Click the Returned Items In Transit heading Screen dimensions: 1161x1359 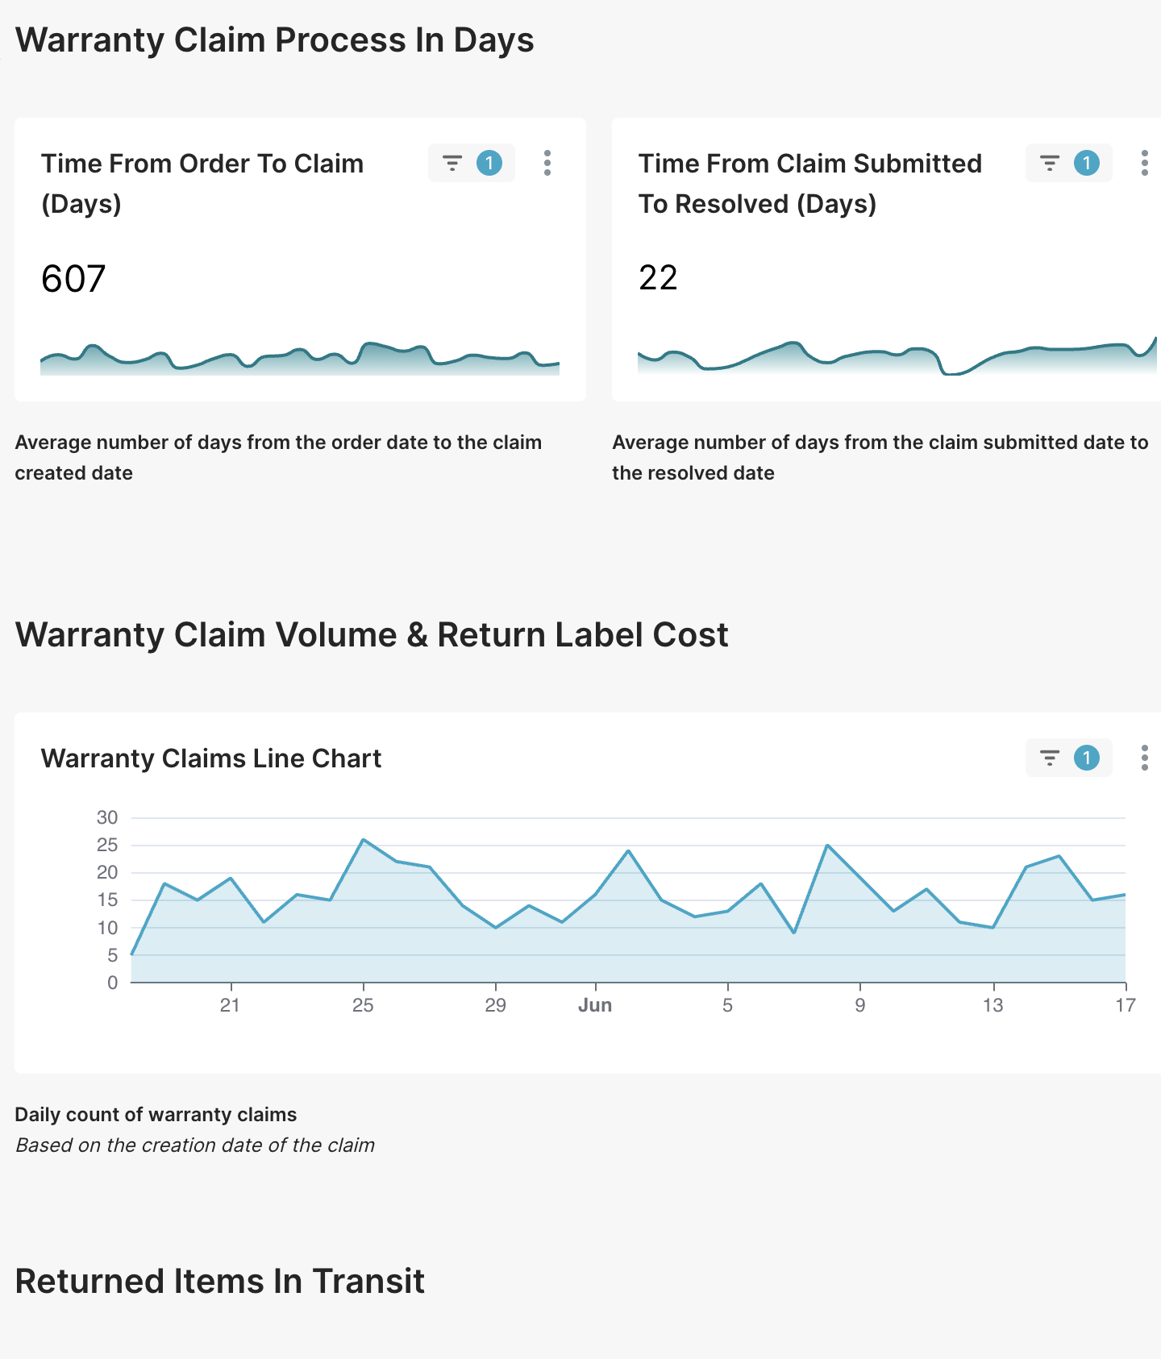pos(220,1282)
